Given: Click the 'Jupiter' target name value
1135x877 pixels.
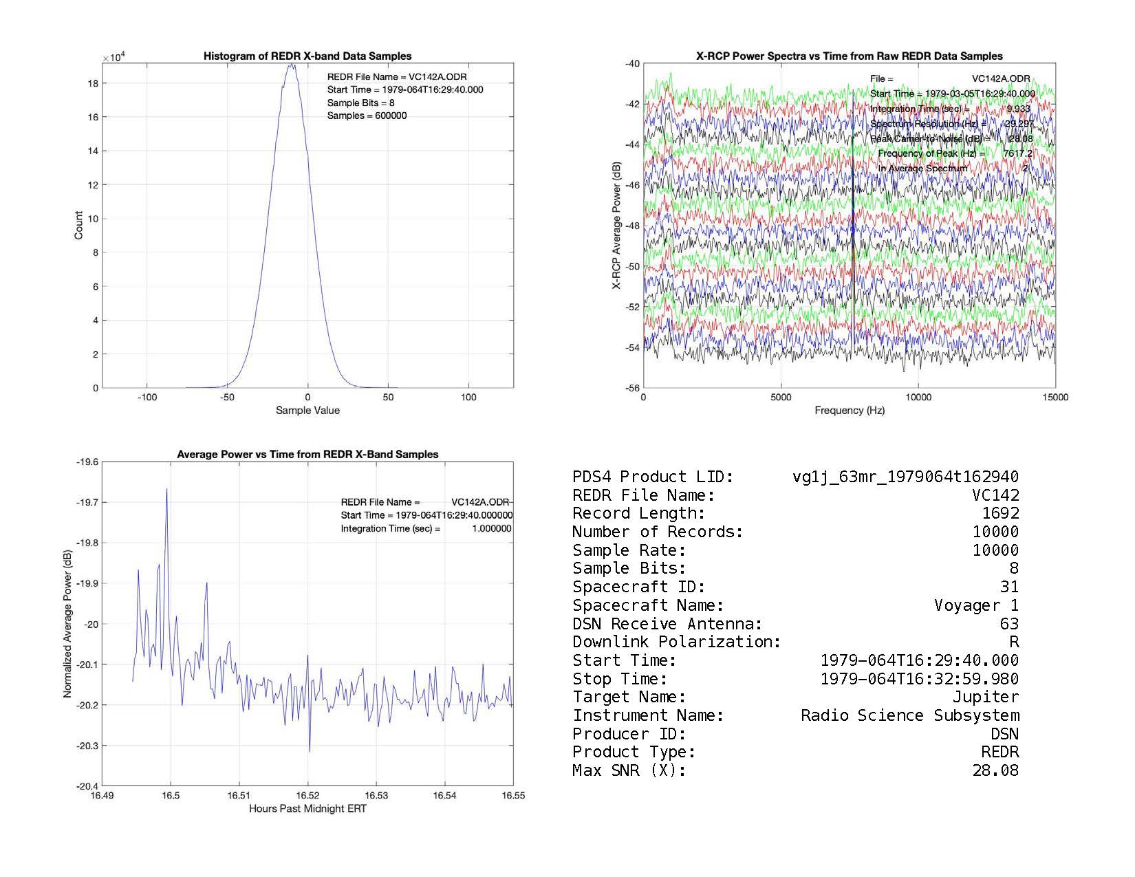Looking at the screenshot, I should (x=985, y=697).
